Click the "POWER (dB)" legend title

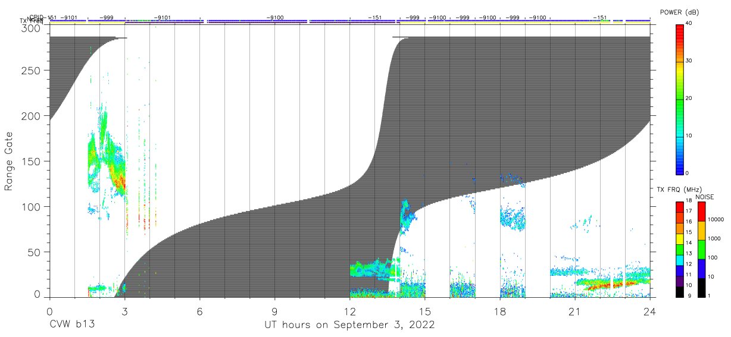point(679,12)
